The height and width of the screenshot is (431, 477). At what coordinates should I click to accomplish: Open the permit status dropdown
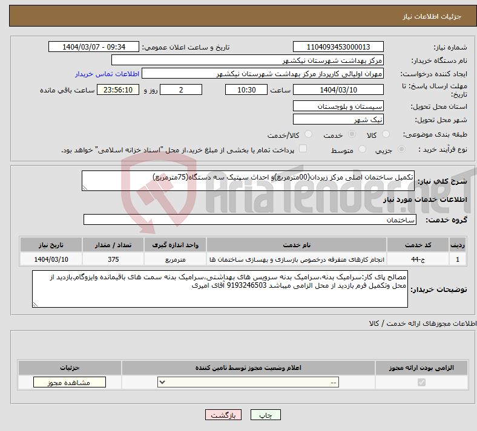(x=248, y=382)
